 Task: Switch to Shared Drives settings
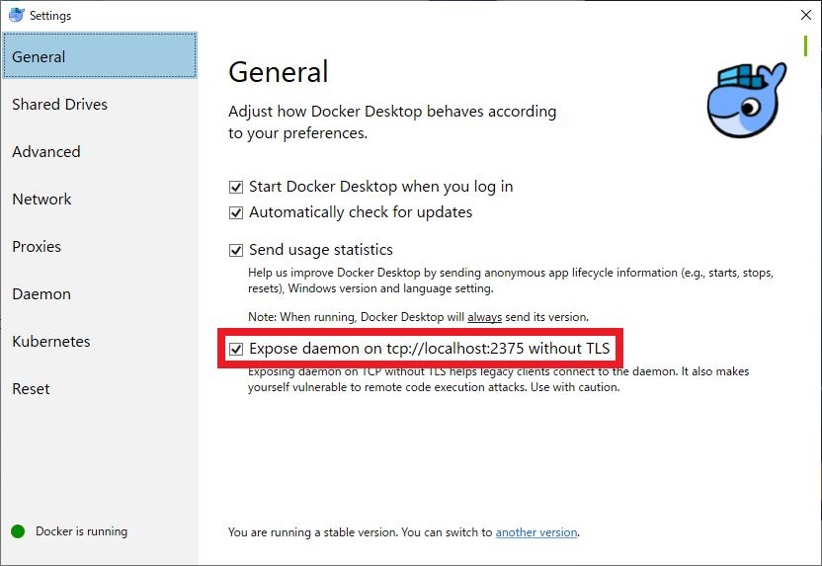click(x=100, y=104)
